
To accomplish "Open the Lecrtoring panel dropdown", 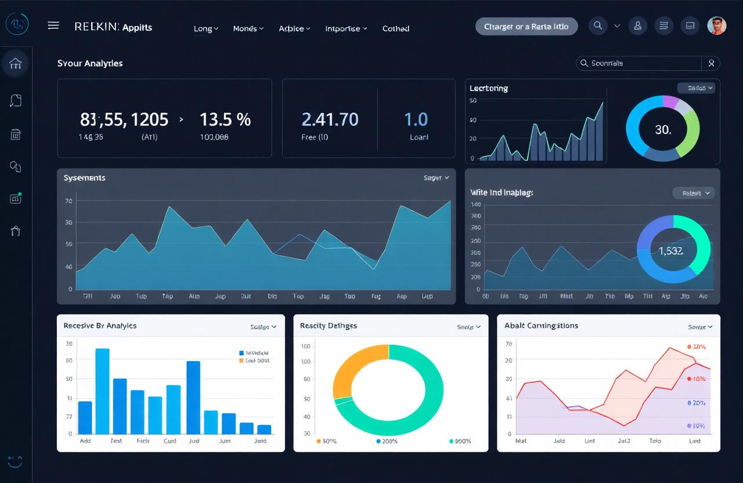I will coord(696,88).
